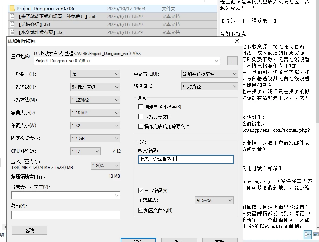Enable 创建自释放程序 checkbox

click(x=141, y=107)
